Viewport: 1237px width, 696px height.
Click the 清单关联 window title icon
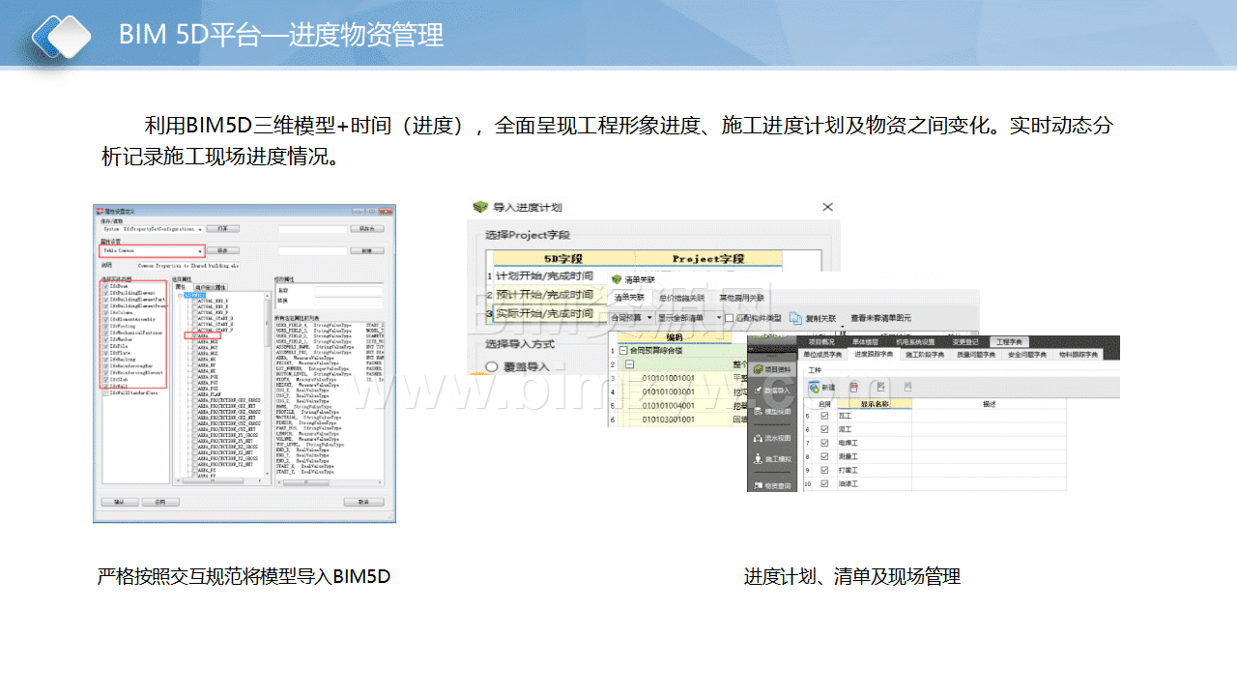tap(617, 279)
